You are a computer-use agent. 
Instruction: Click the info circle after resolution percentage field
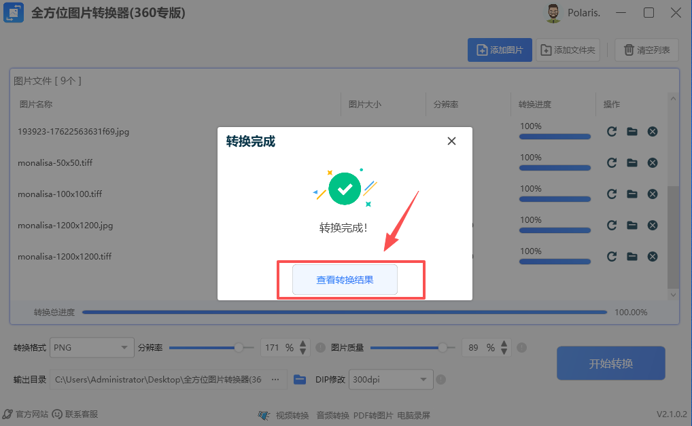pos(320,347)
